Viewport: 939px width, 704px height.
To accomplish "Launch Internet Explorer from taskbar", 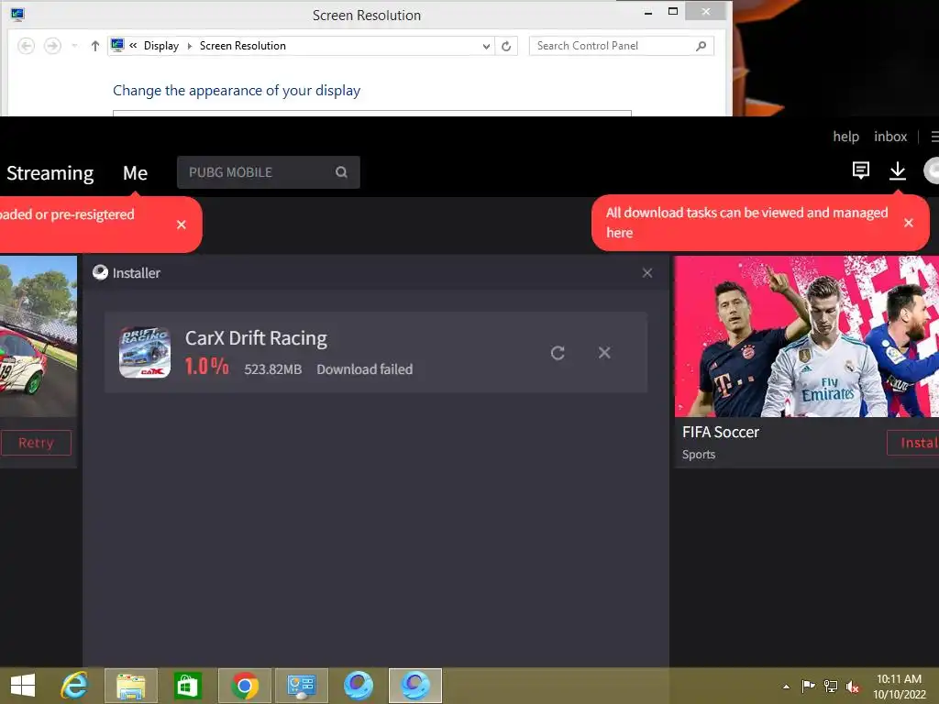I will point(75,686).
